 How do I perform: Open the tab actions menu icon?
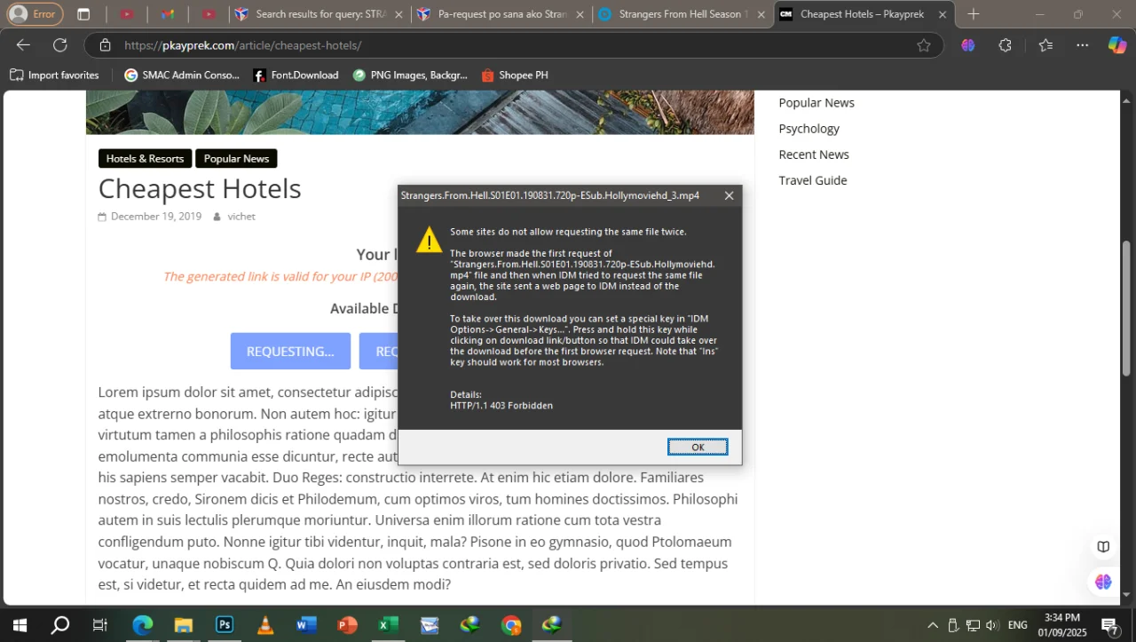coord(83,14)
